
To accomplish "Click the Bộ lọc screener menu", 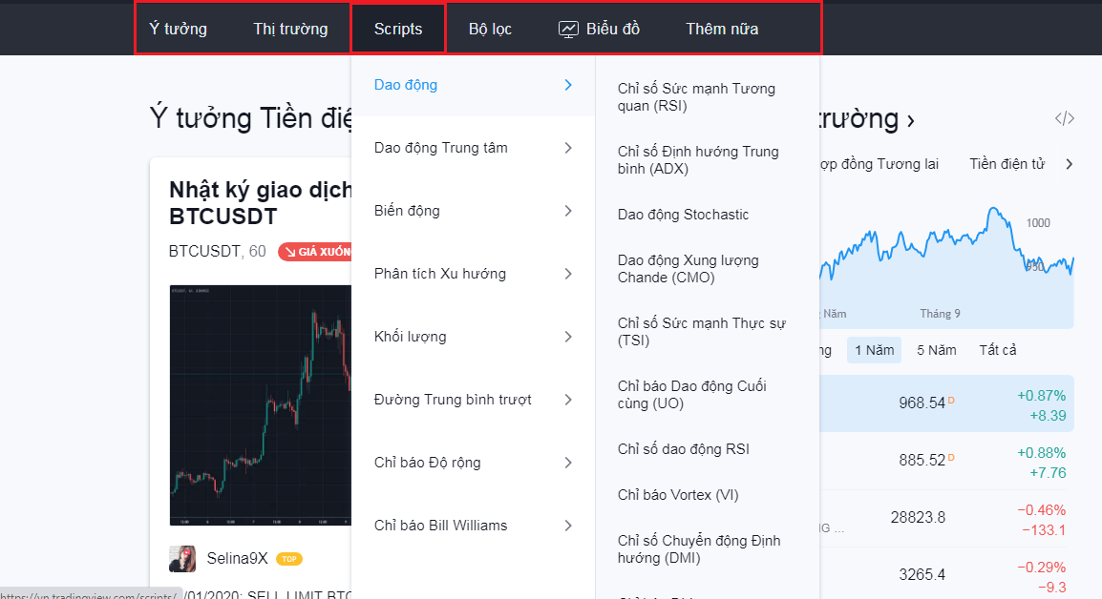I will tap(490, 29).
